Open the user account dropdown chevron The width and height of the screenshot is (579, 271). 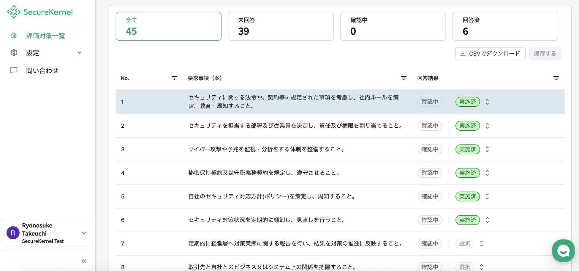tap(84, 233)
